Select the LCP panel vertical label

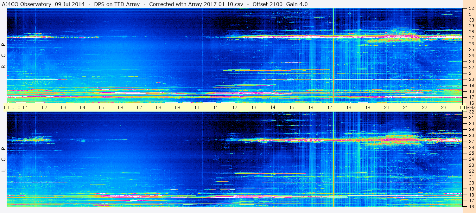3,159
